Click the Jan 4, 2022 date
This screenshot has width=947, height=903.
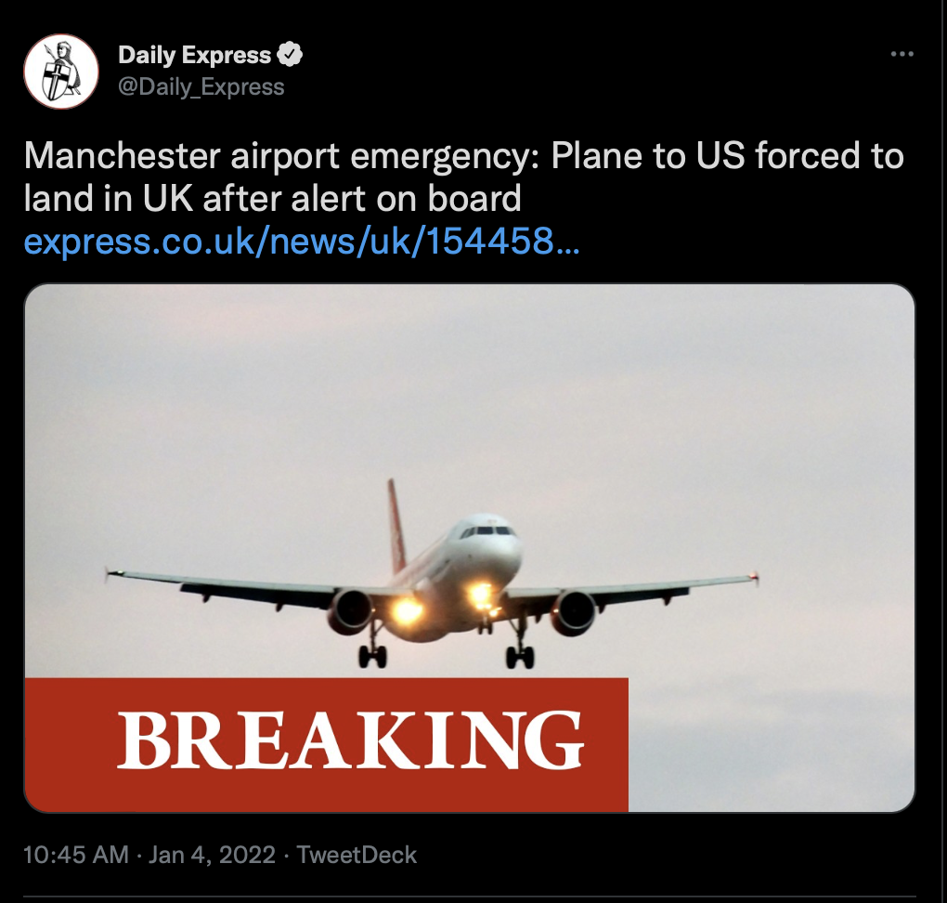pos(212,855)
